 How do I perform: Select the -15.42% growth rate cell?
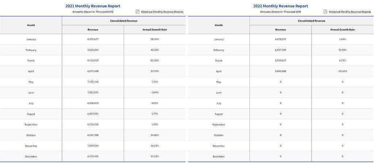342,71
